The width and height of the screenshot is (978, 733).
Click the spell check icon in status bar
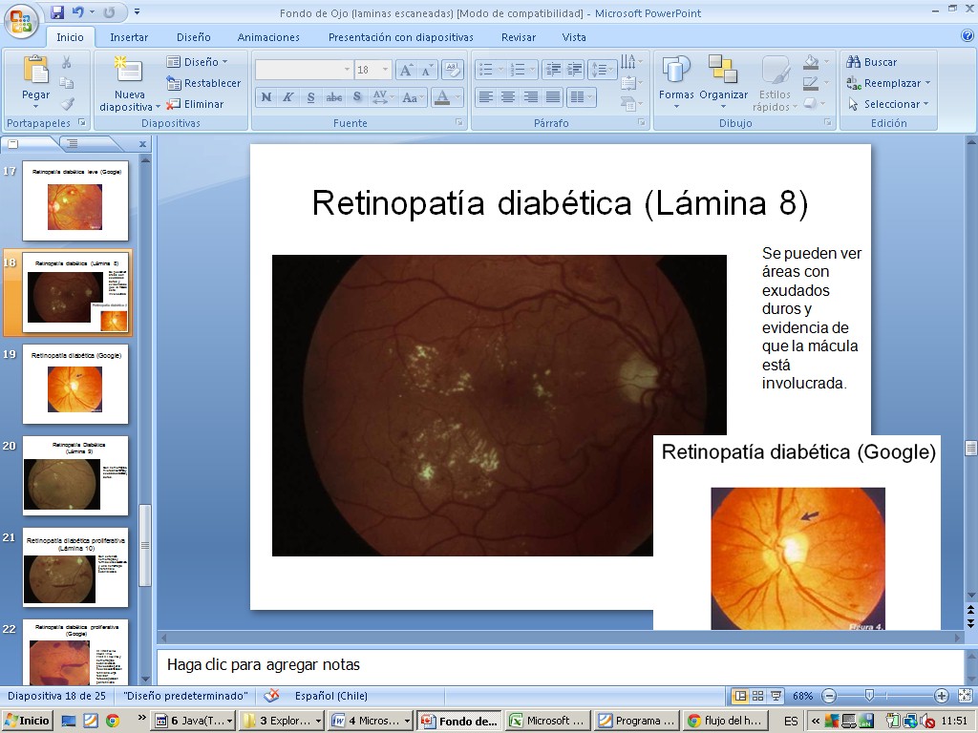click(272, 696)
